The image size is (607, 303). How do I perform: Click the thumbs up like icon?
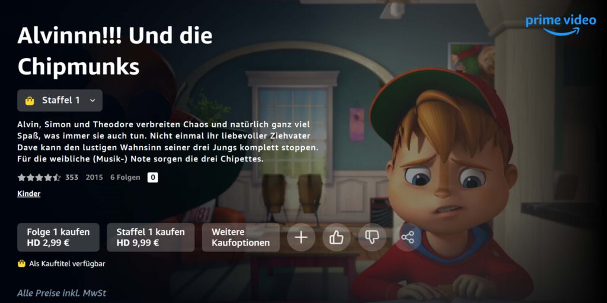click(337, 237)
